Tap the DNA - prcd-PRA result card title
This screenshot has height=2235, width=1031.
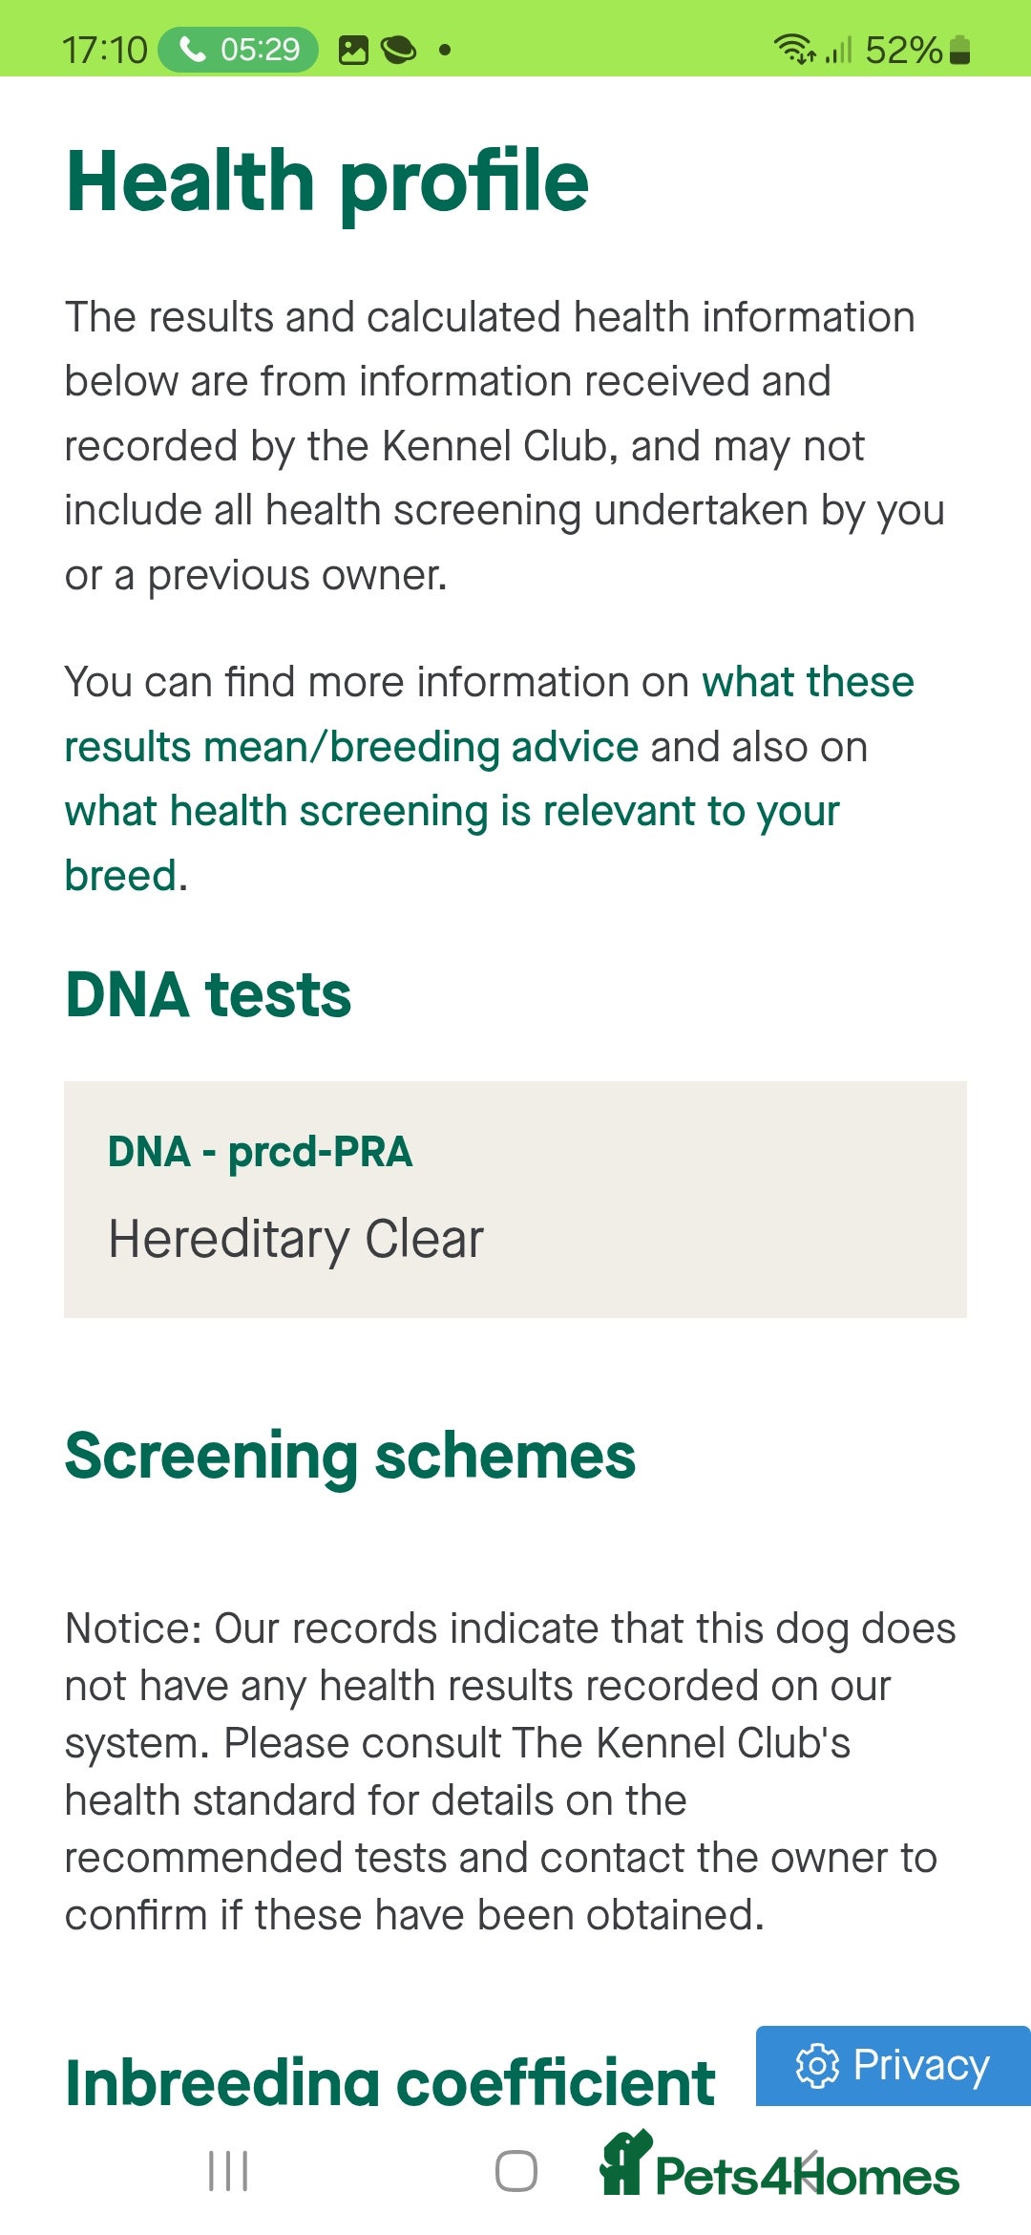(x=260, y=1152)
